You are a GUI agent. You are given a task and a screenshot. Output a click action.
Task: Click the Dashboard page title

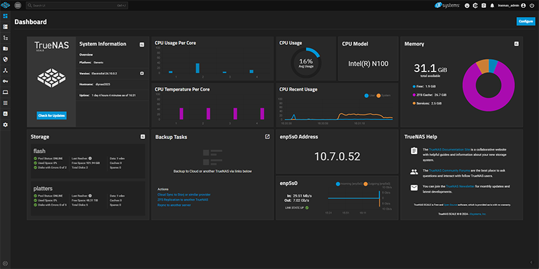pyautogui.click(x=31, y=22)
